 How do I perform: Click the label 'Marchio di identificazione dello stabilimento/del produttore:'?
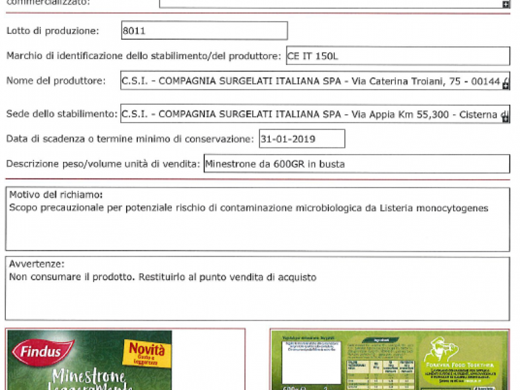tap(144, 56)
